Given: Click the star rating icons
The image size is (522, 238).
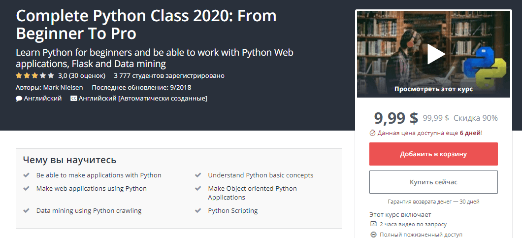Looking at the screenshot, I should pos(34,76).
